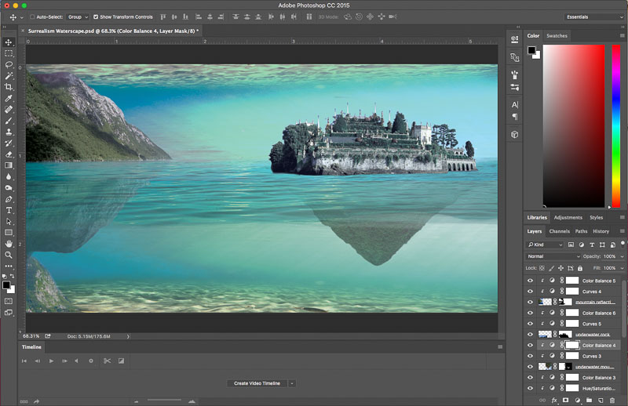Hide the mountain reflection layer
Screen dimensions: 628x406
tap(531, 302)
